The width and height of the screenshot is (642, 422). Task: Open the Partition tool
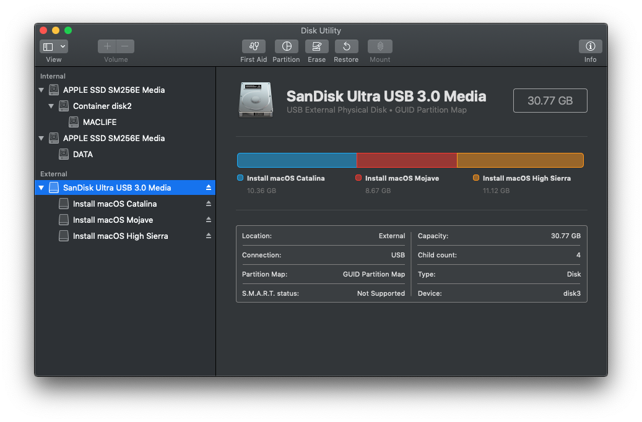[x=286, y=46]
